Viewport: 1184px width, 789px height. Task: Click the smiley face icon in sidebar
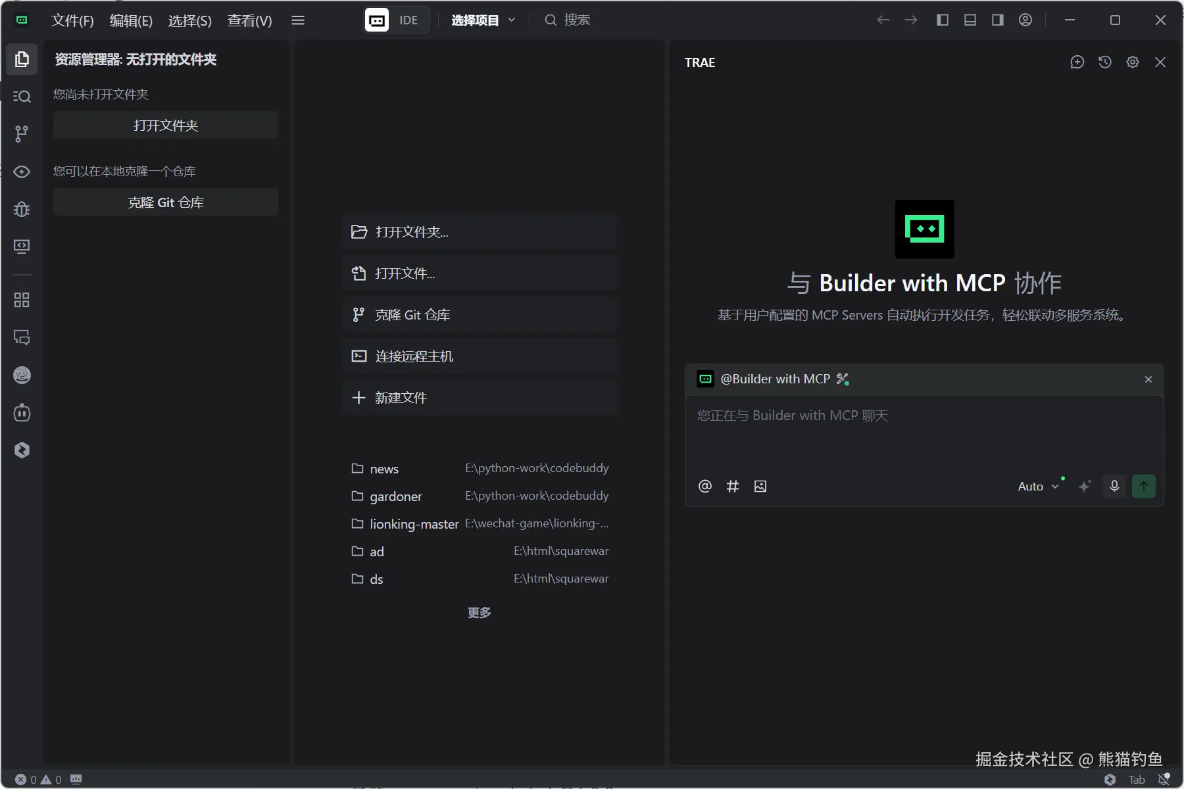pos(22,375)
